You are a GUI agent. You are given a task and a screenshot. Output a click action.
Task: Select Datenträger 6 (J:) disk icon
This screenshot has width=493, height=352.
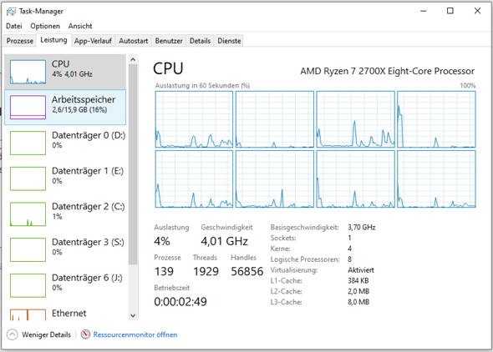click(x=28, y=285)
